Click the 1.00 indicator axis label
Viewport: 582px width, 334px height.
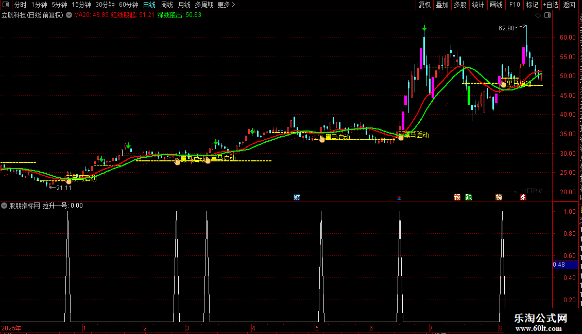570,211
